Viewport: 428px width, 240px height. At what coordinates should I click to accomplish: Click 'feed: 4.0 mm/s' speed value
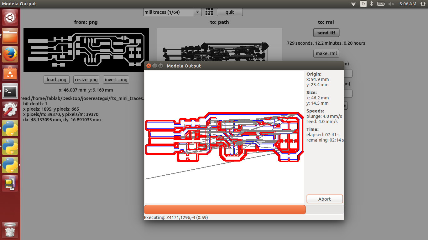[x=322, y=122]
